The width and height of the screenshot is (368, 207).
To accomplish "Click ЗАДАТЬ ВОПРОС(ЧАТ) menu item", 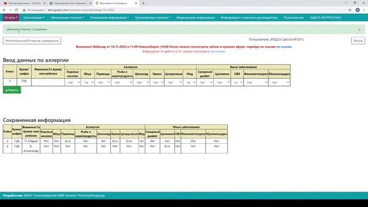I will (325, 18).
